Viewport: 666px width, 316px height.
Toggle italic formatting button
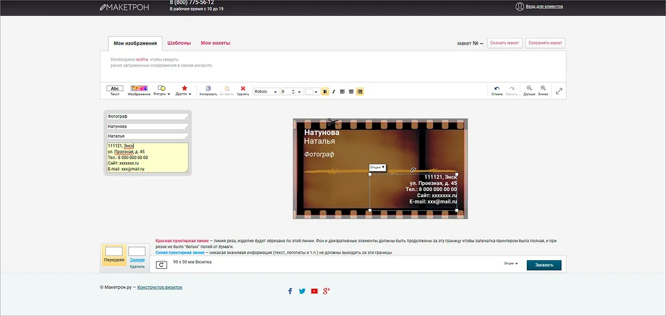click(334, 91)
